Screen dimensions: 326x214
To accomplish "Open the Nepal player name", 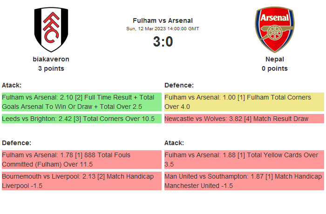I will [x=274, y=59].
